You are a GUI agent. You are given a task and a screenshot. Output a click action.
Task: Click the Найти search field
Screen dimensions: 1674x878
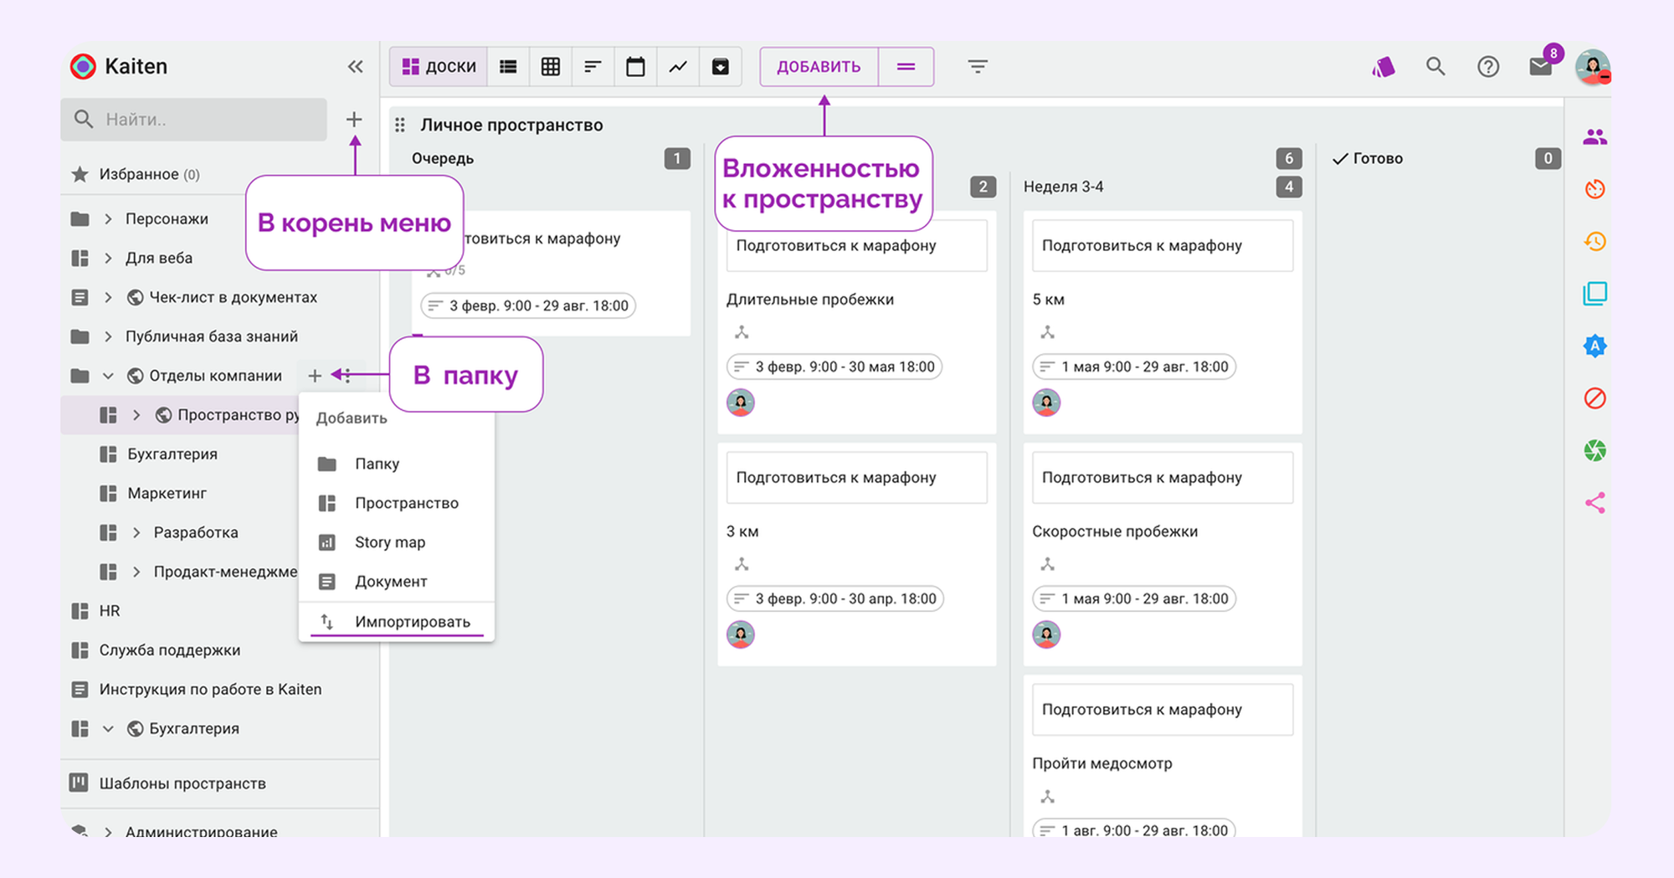coord(193,119)
